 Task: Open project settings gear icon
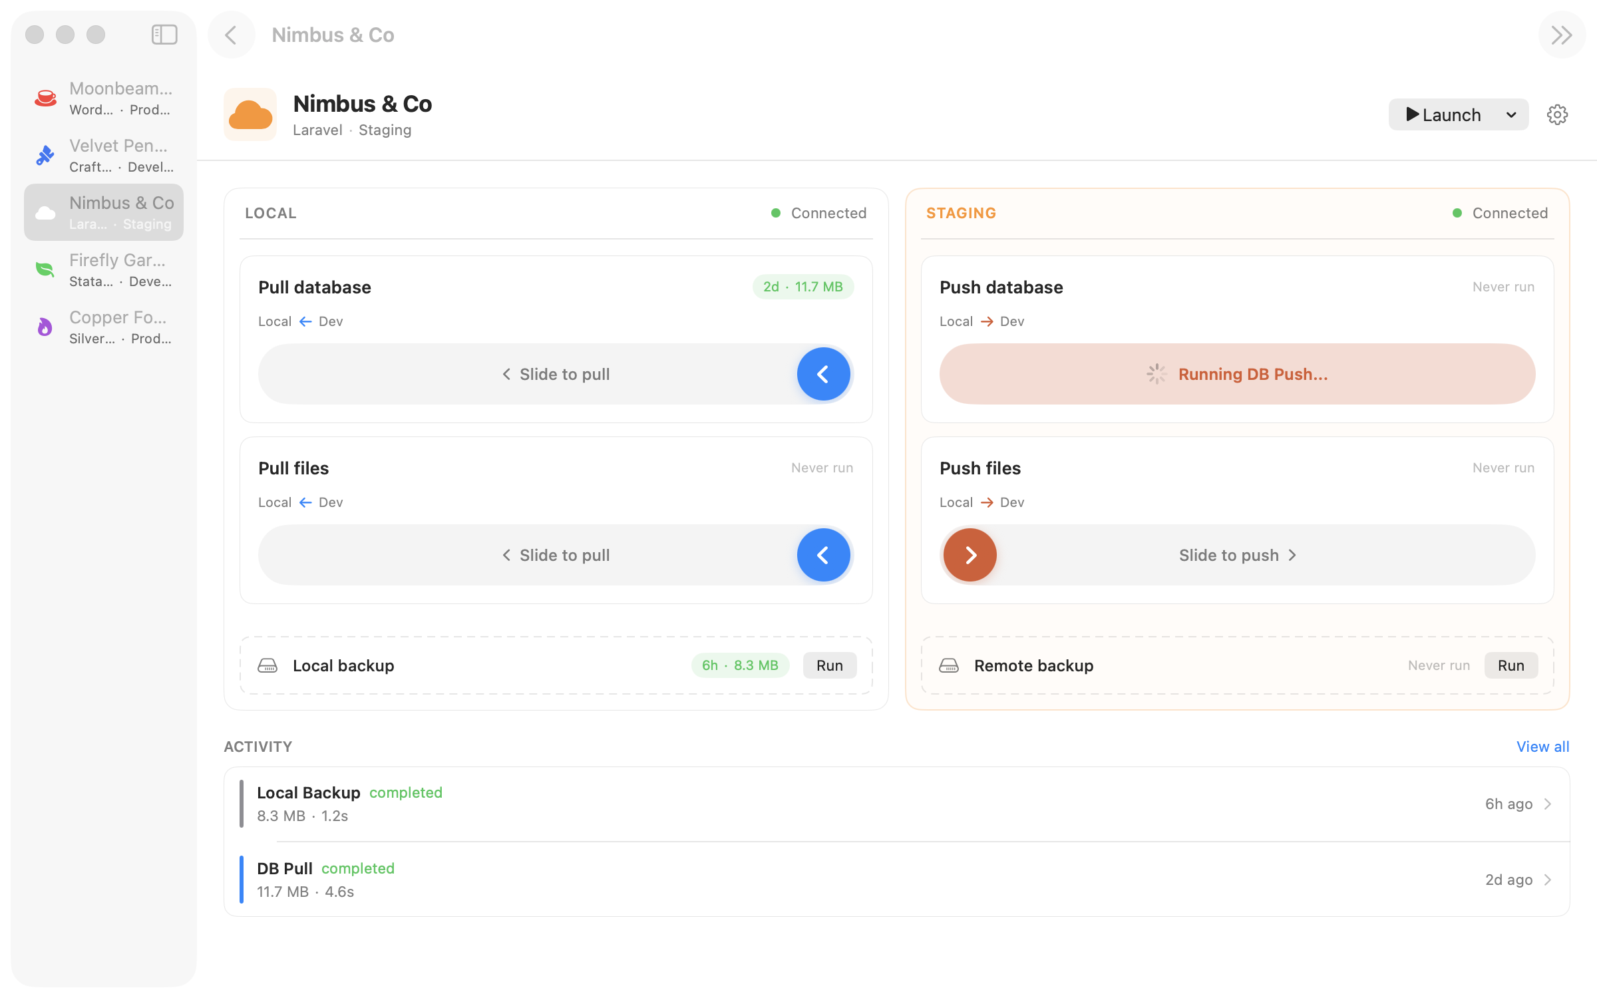pos(1557,114)
